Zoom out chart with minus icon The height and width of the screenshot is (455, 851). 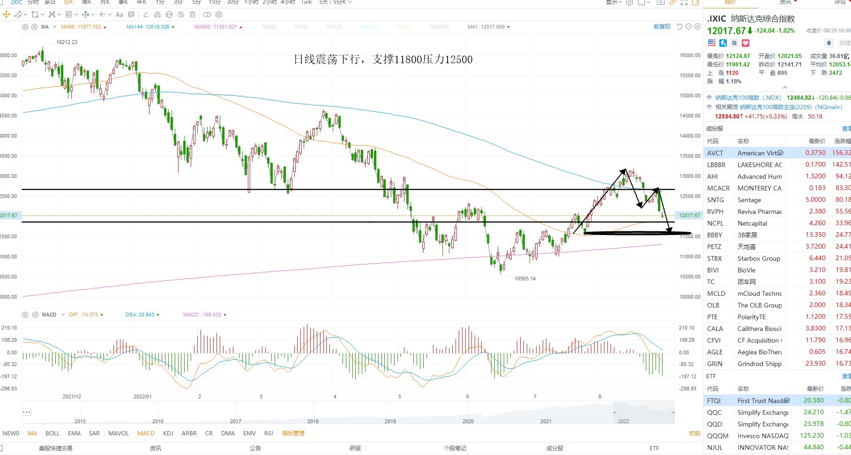[689, 27]
